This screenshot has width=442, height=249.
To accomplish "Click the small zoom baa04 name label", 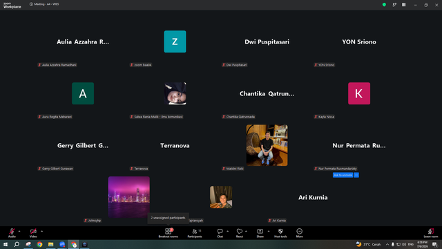I will [141, 65].
